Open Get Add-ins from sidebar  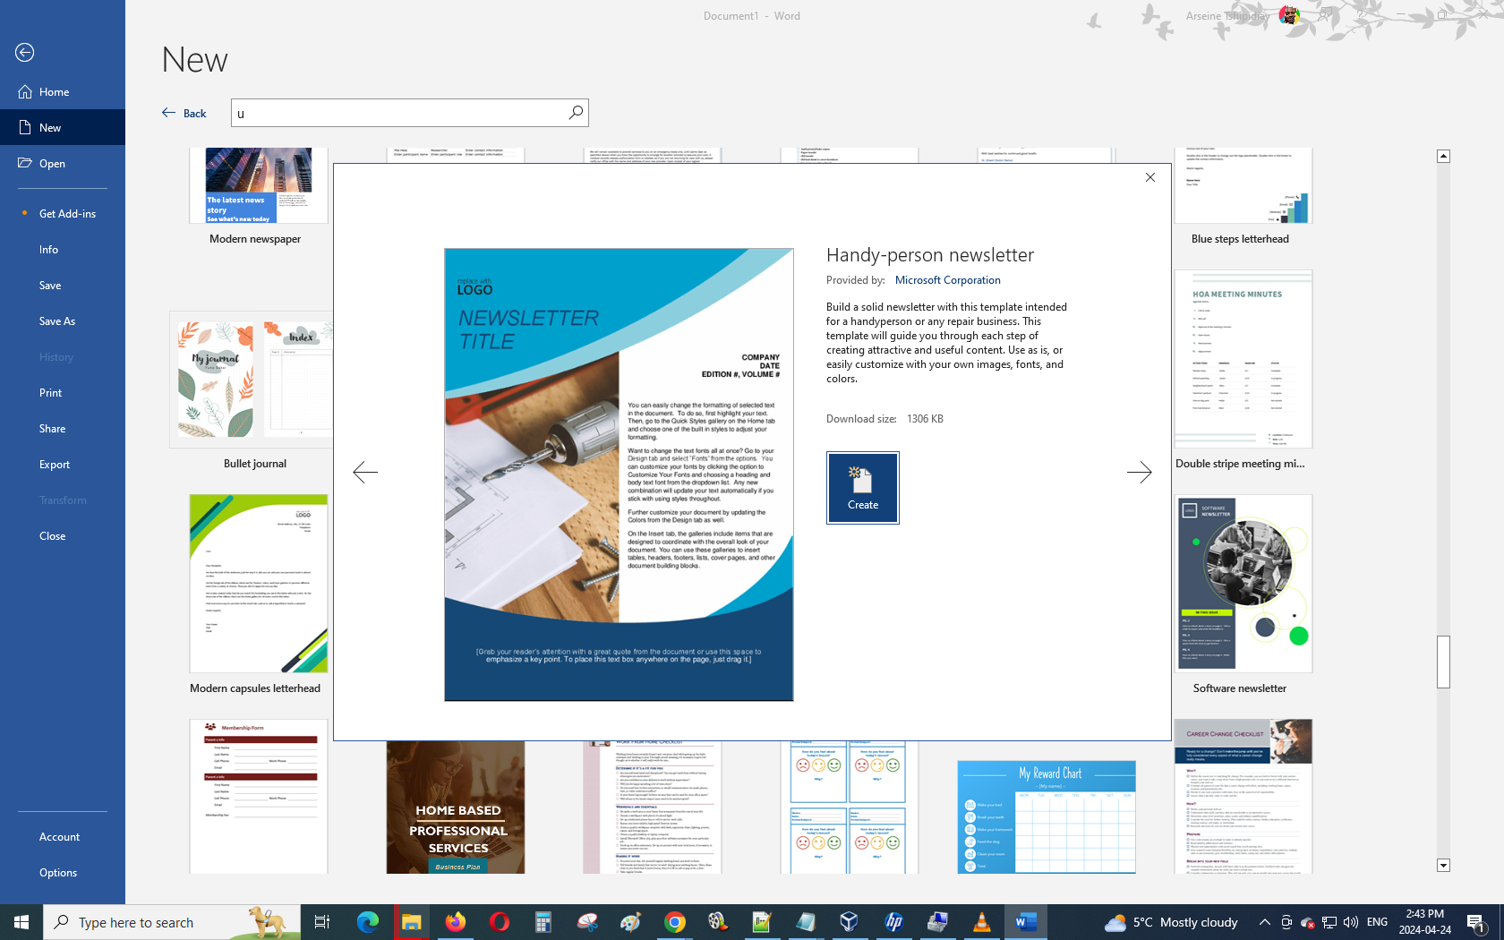[67, 214]
